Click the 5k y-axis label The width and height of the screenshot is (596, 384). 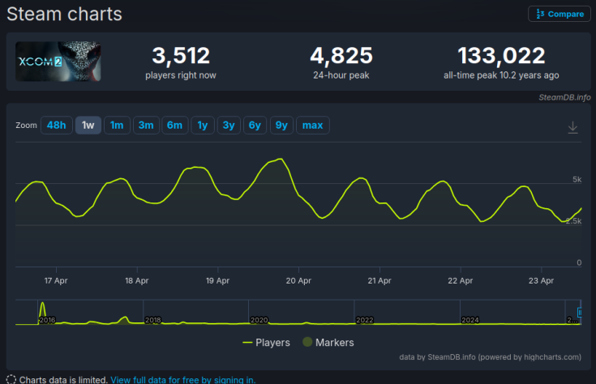pyautogui.click(x=577, y=180)
